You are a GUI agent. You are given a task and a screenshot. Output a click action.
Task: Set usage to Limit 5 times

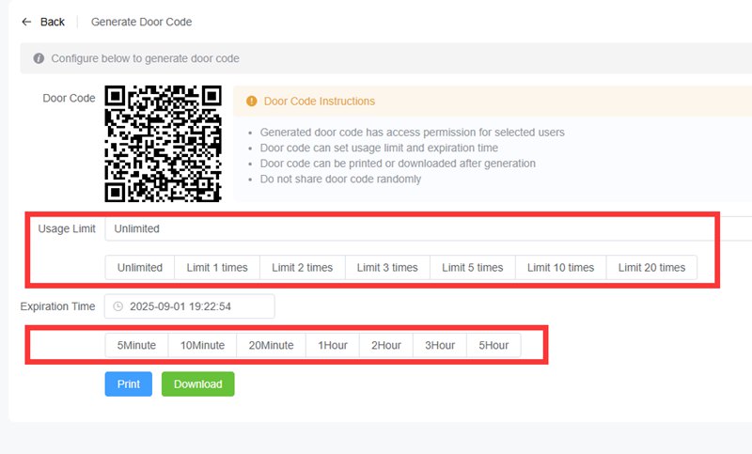(473, 268)
